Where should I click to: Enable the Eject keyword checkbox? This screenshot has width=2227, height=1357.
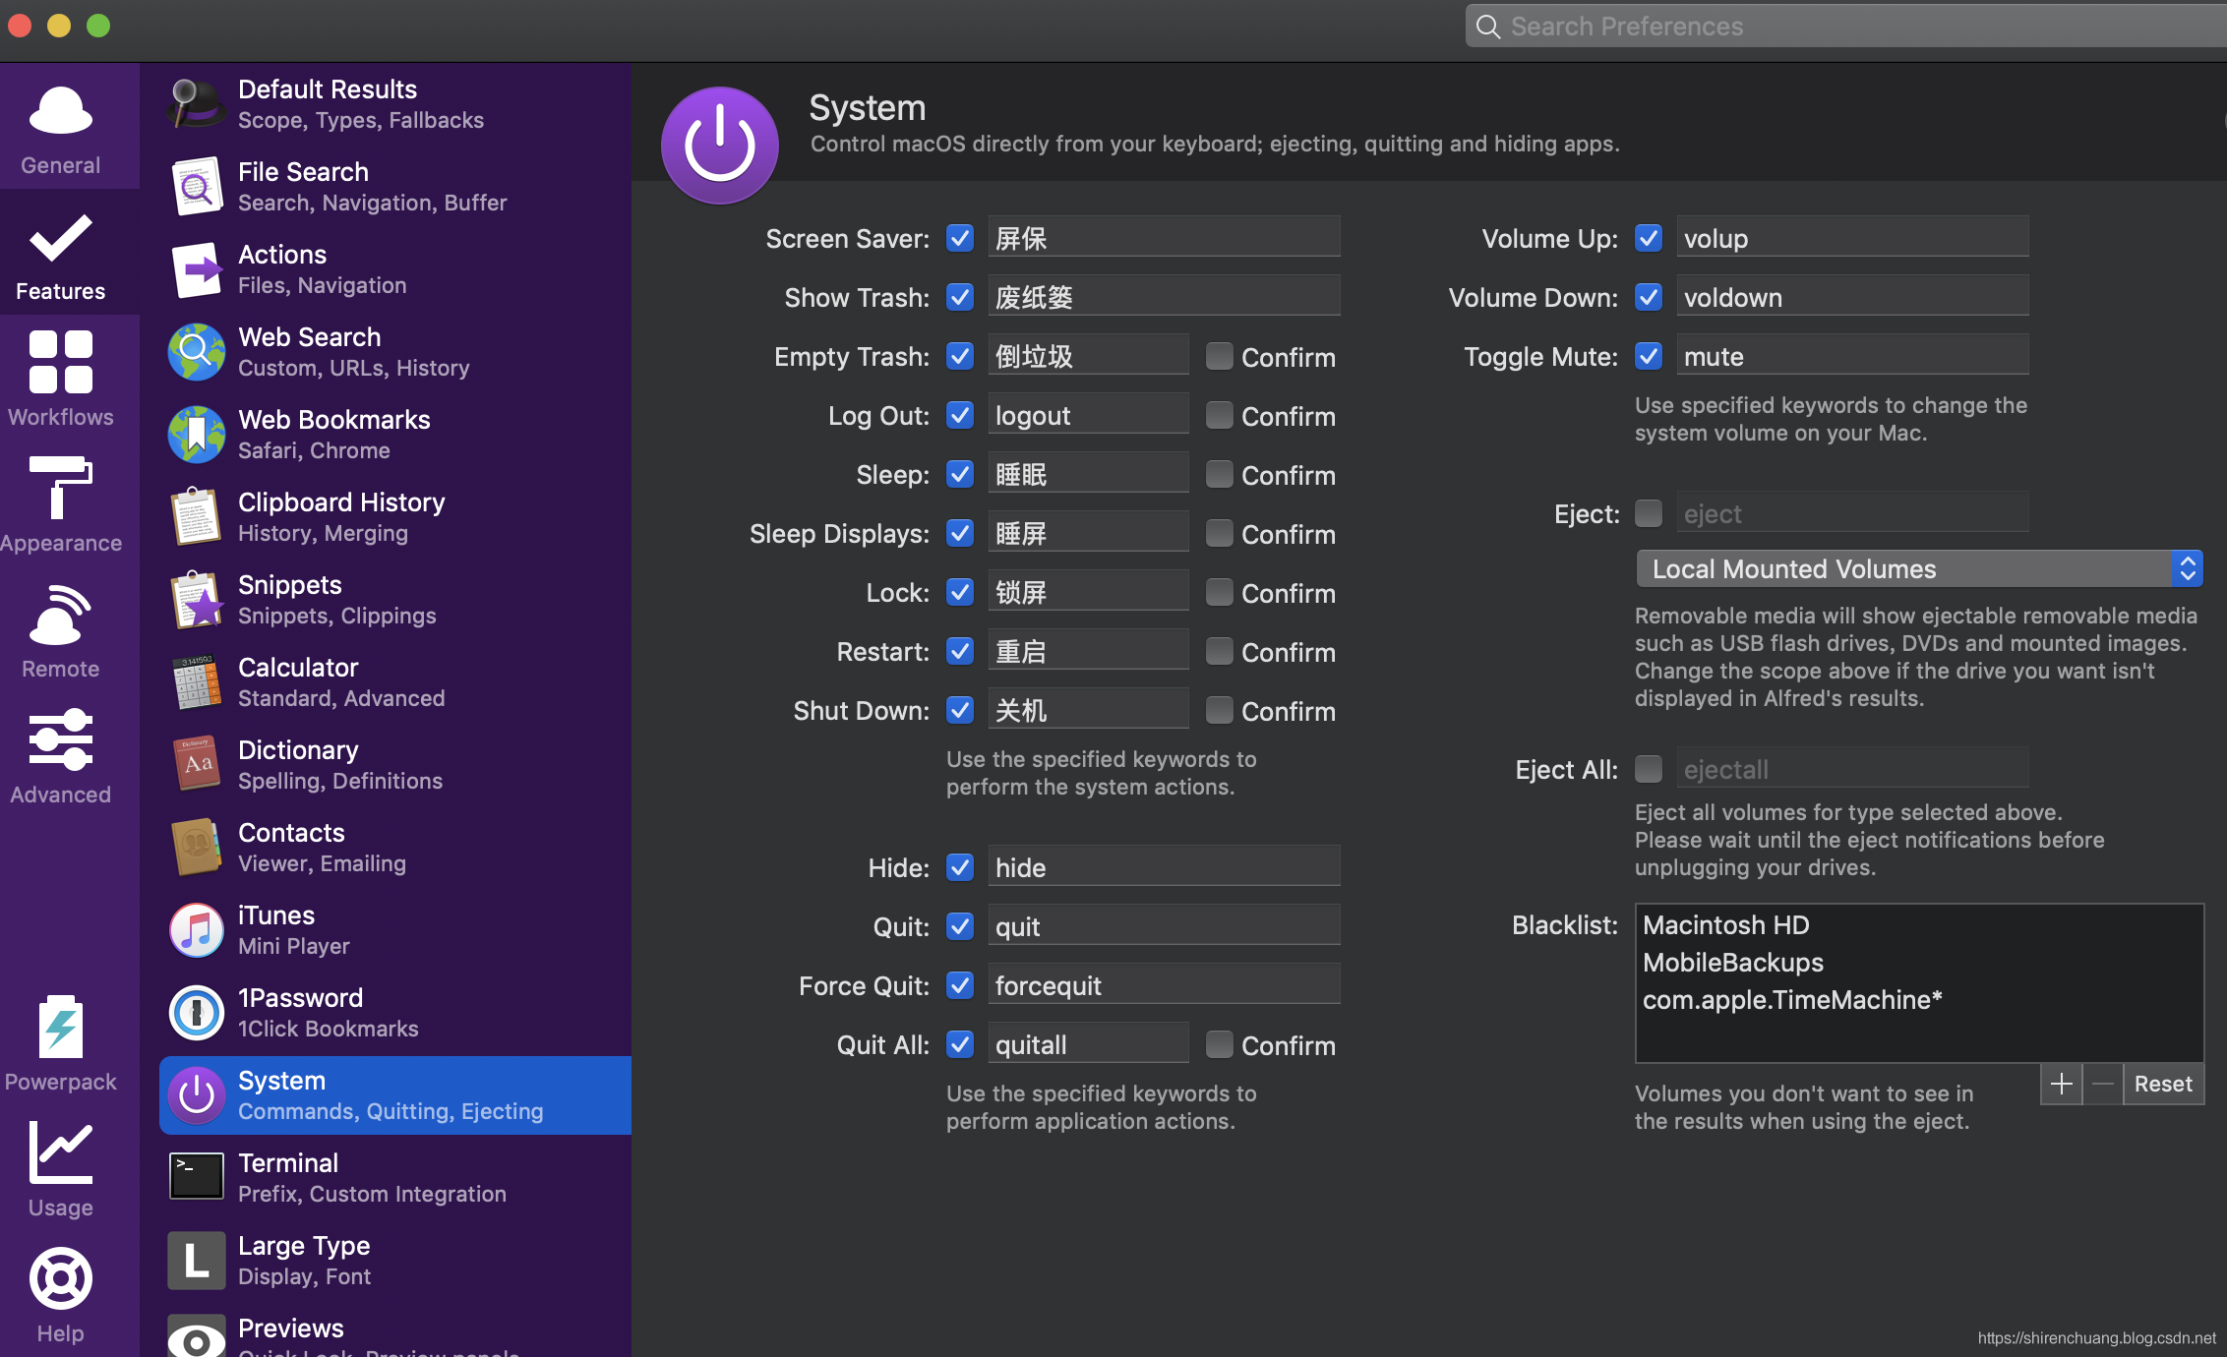point(1649,513)
